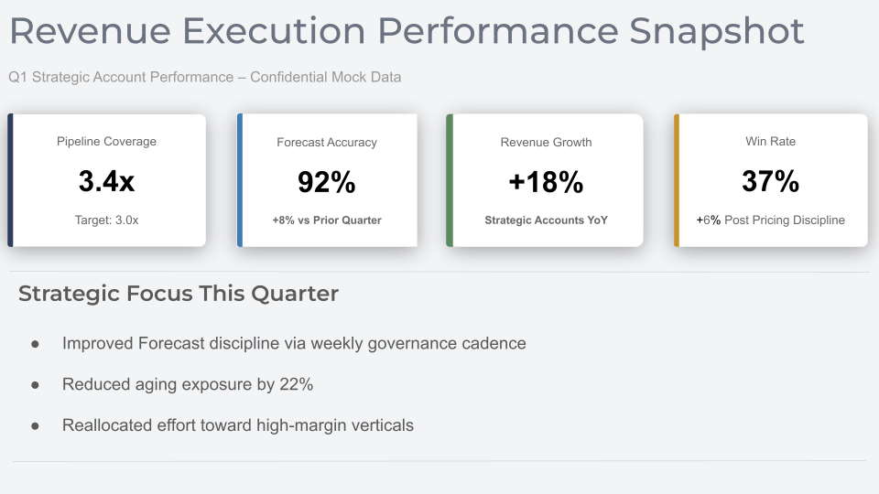This screenshot has width=879, height=494.
Task: Click the Reduced aging exposure by 22% bullet
Action: point(188,385)
